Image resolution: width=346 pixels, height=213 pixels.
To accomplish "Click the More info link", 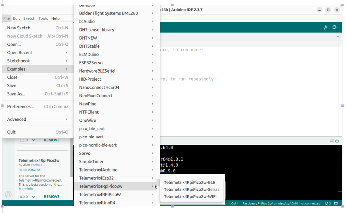I will coord(26,189).
